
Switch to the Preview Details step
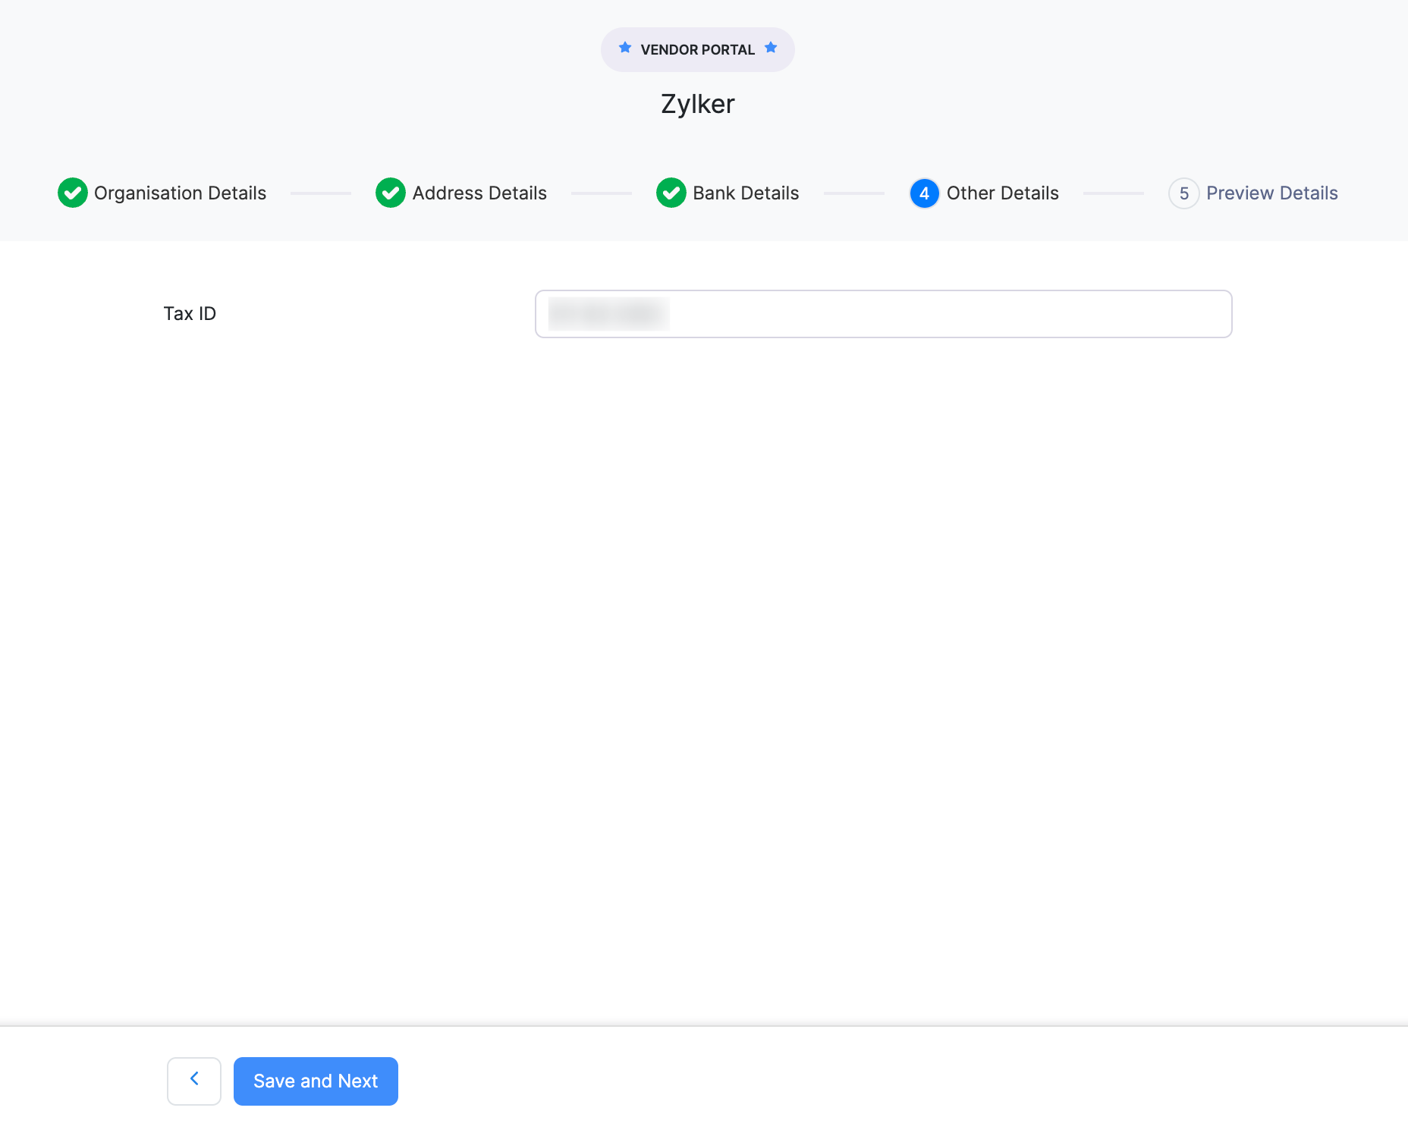pos(1272,193)
